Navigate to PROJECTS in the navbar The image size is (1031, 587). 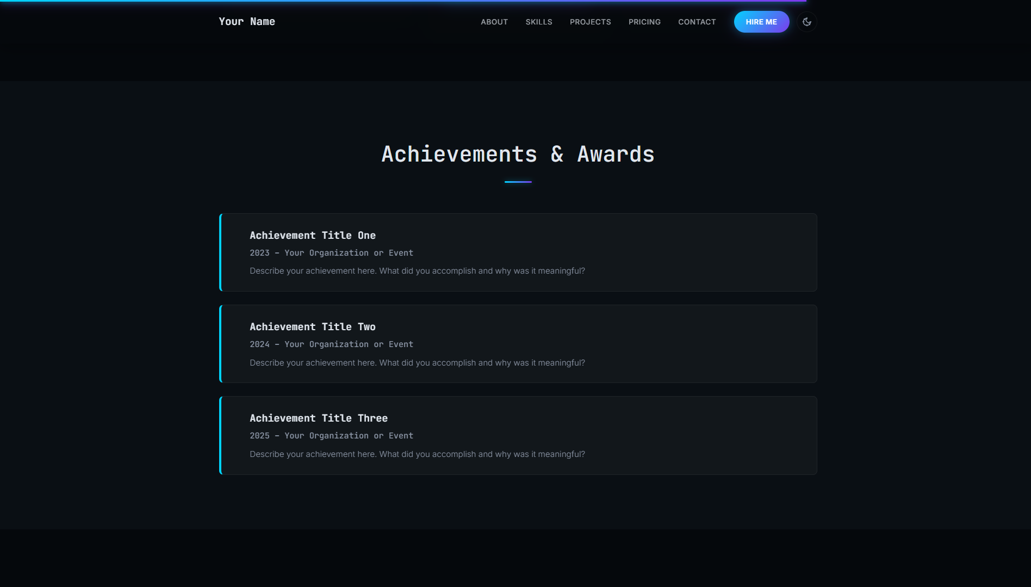591,22
